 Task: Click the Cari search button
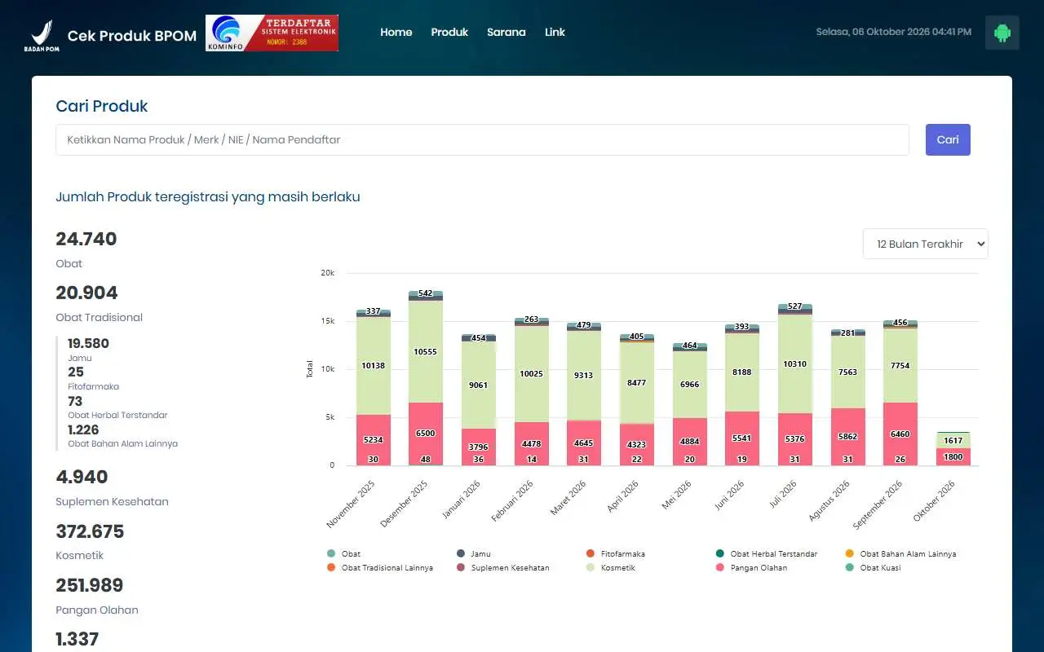[x=948, y=139]
